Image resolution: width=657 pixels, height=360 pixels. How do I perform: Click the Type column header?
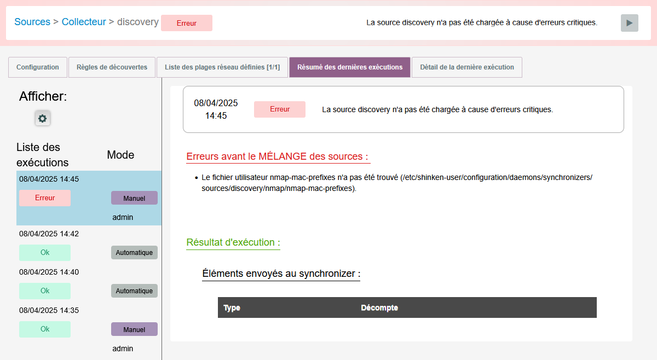[x=232, y=308]
